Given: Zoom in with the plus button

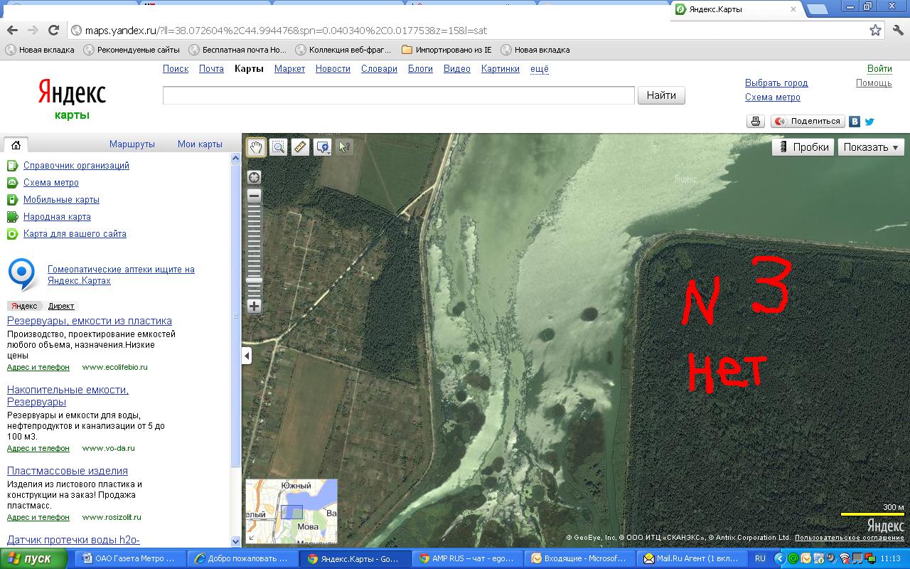Looking at the screenshot, I should pos(254,307).
